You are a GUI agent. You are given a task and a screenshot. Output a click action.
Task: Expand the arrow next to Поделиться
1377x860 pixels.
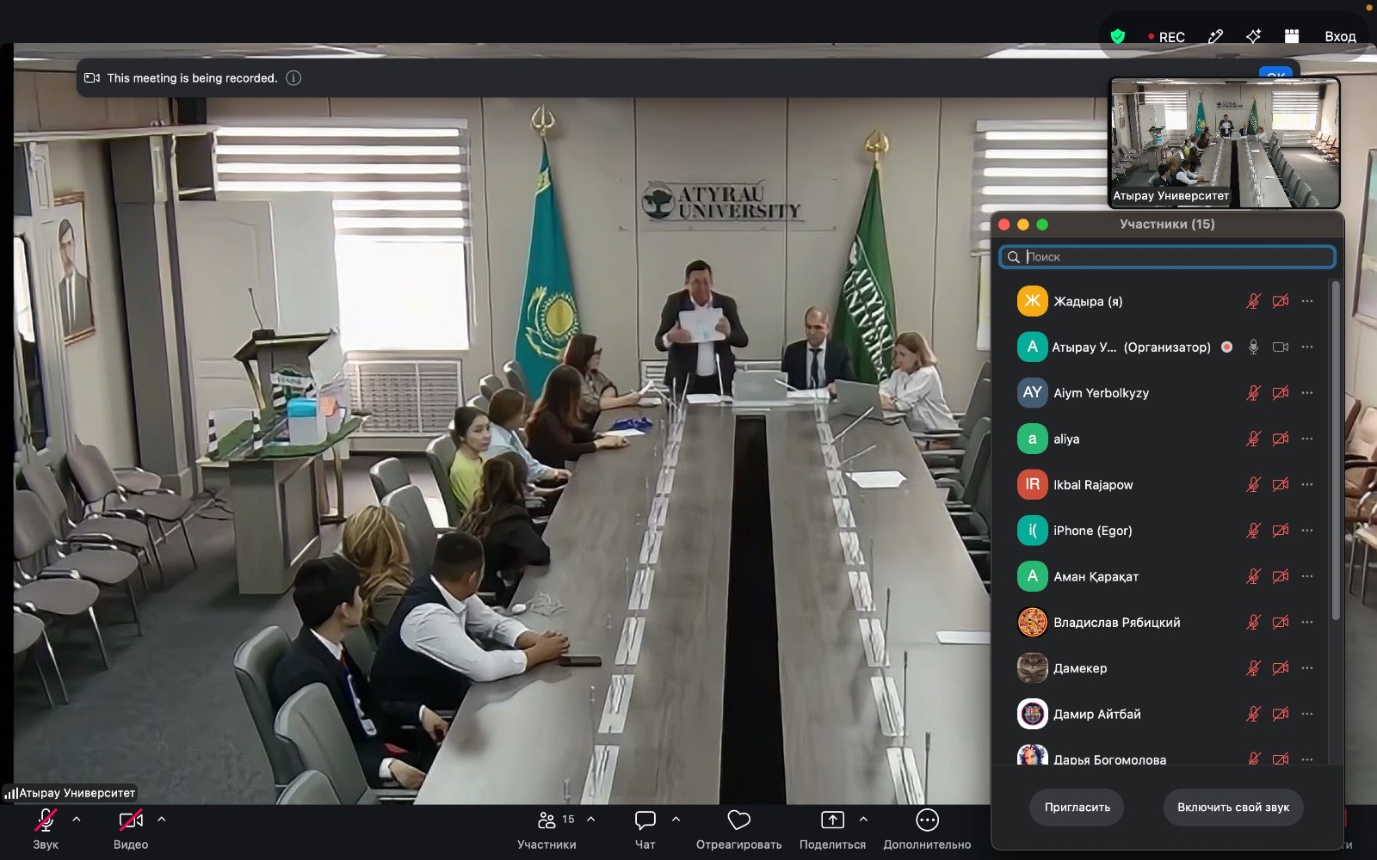(863, 820)
